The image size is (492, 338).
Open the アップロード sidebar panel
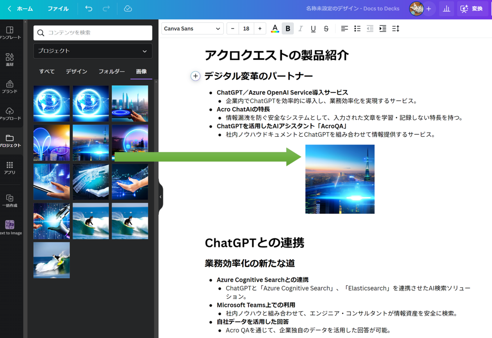[x=10, y=114]
